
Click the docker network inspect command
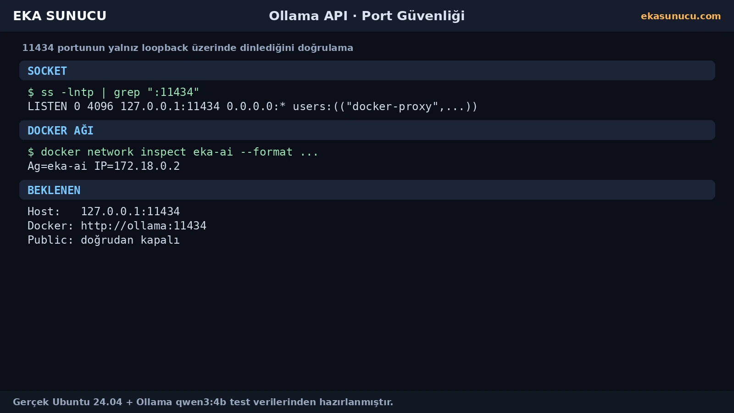[173, 152]
